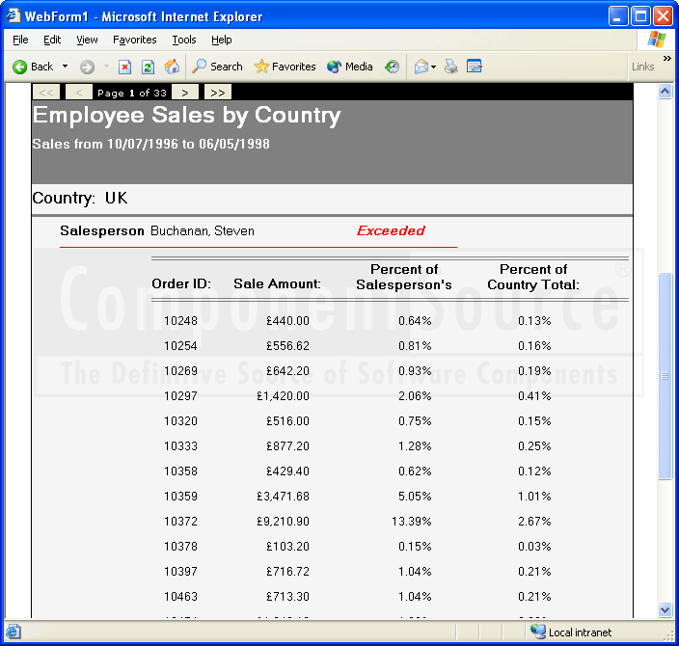Screen dimensions: 679x646
Task: Open the Tools menu
Action: pos(184,40)
